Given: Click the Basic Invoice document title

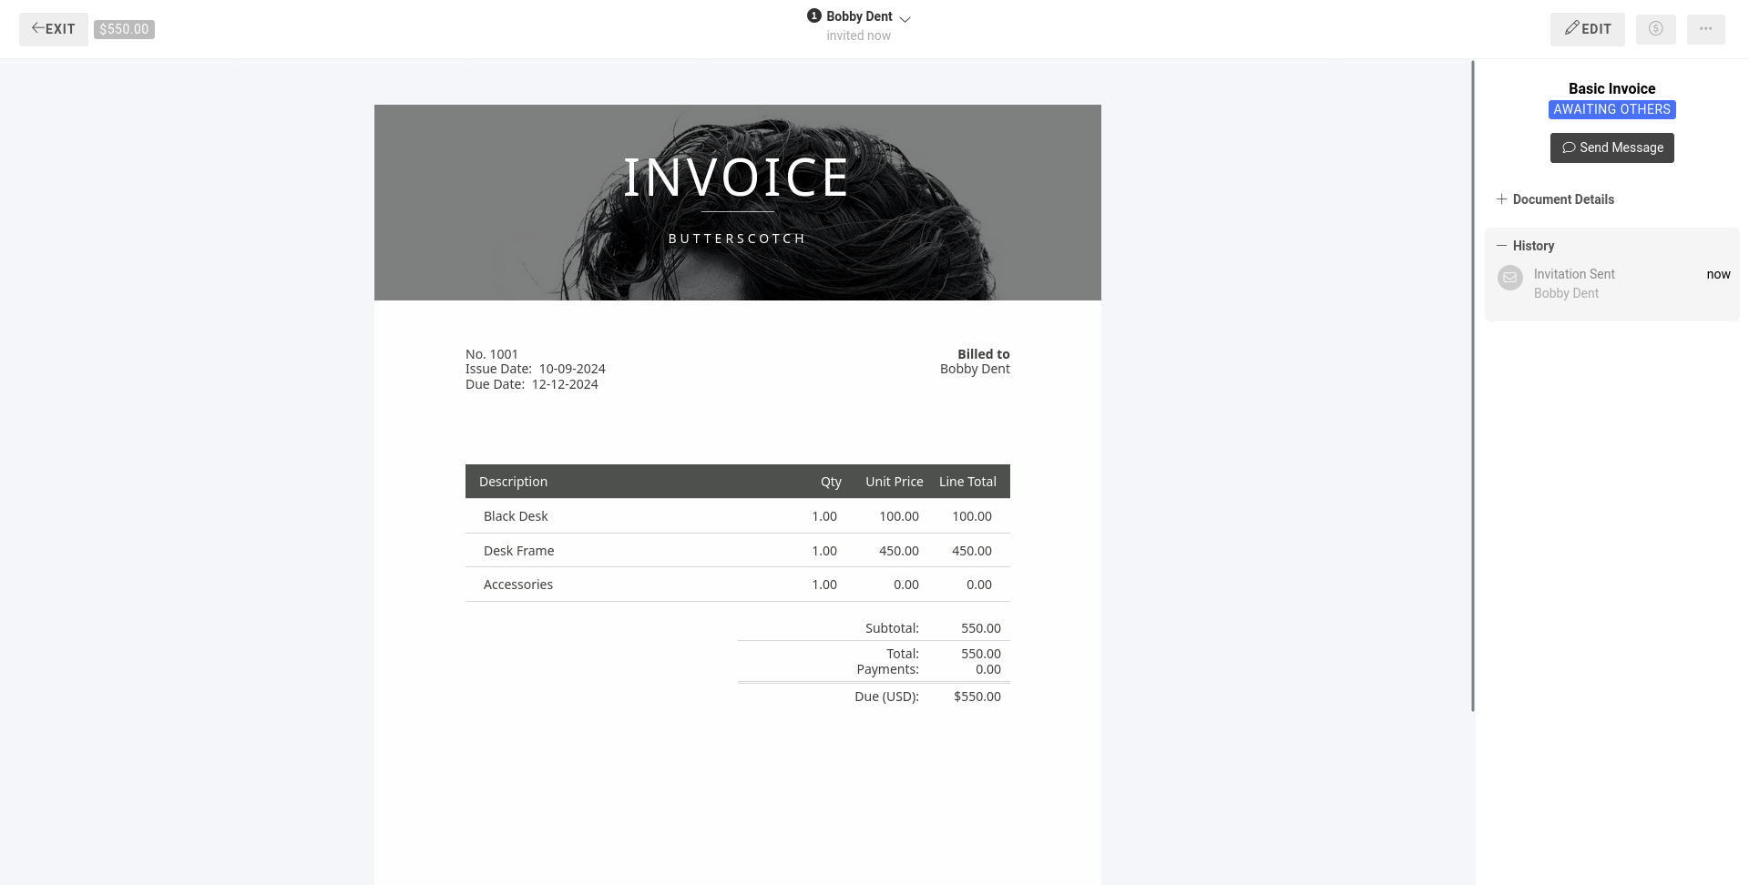Looking at the screenshot, I should pyautogui.click(x=1611, y=88).
